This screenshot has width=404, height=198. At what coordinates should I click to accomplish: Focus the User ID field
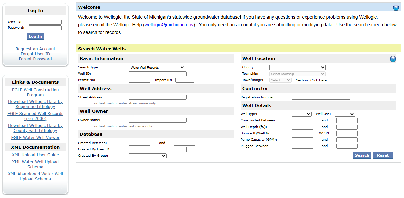coord(45,22)
